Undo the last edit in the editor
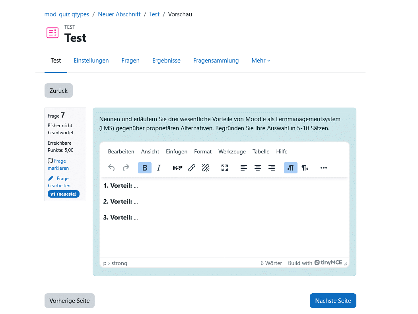This screenshot has width=418, height=314. (x=111, y=168)
